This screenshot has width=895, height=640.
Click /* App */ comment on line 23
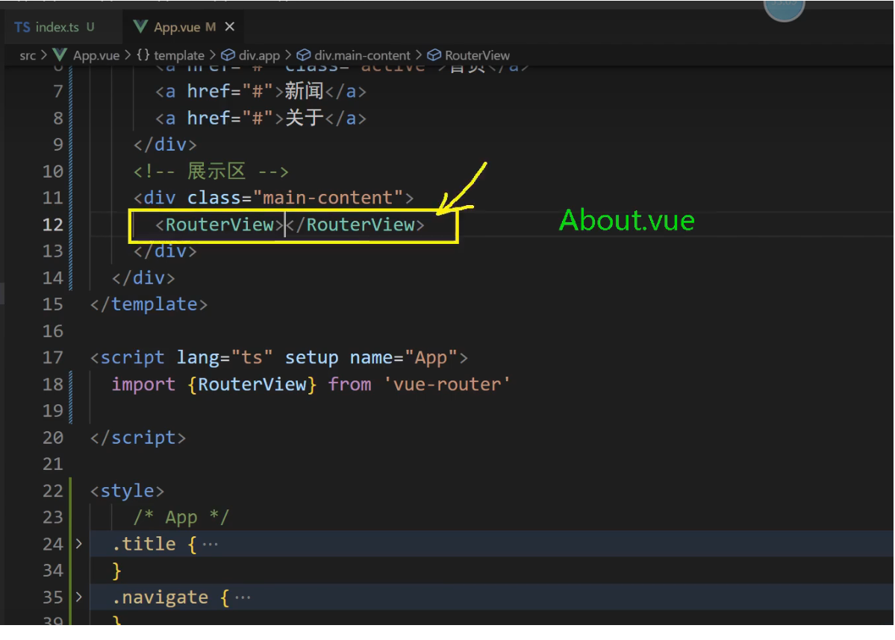click(181, 518)
